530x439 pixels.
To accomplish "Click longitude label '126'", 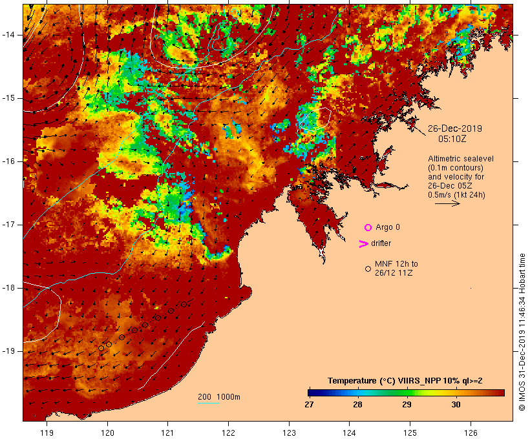I will click(x=471, y=433).
